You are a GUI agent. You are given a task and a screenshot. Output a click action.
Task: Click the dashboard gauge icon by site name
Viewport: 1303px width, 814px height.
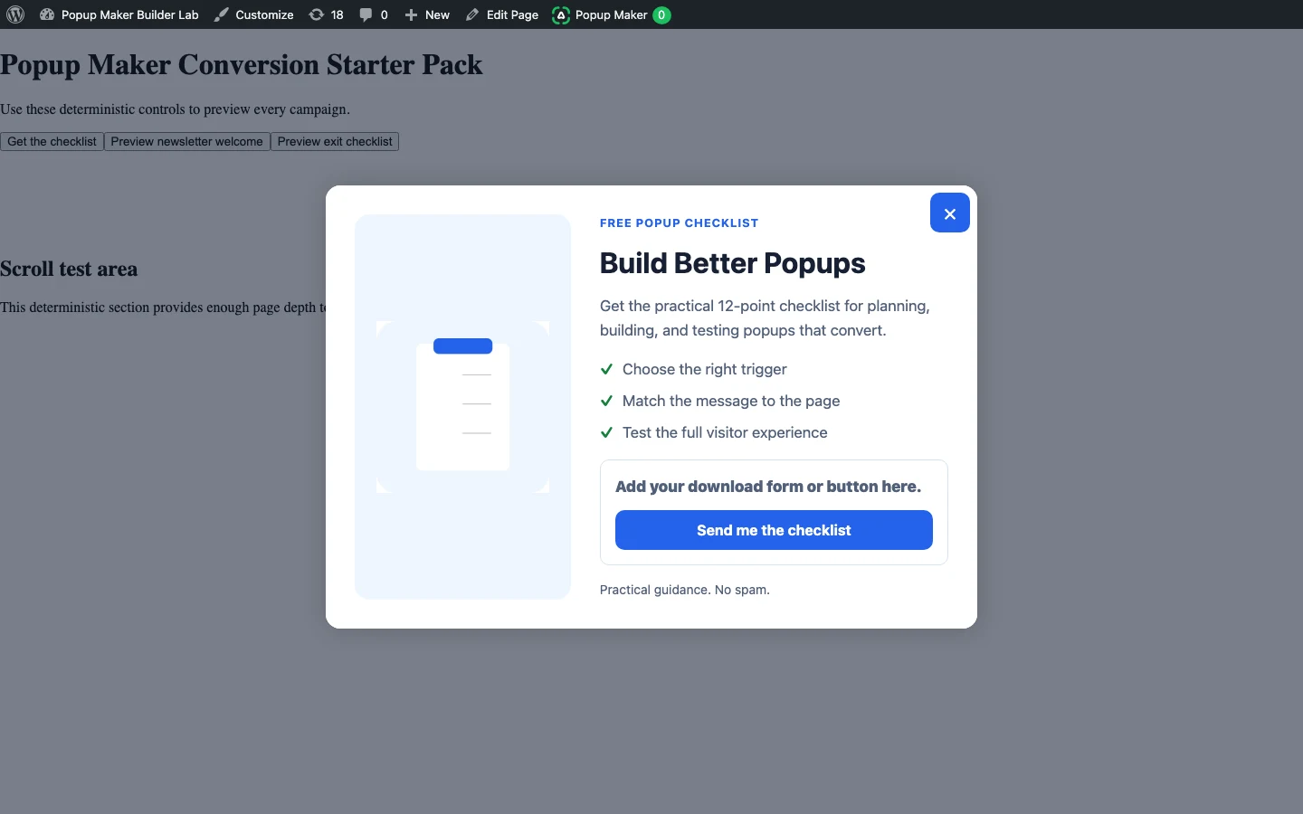[47, 14]
